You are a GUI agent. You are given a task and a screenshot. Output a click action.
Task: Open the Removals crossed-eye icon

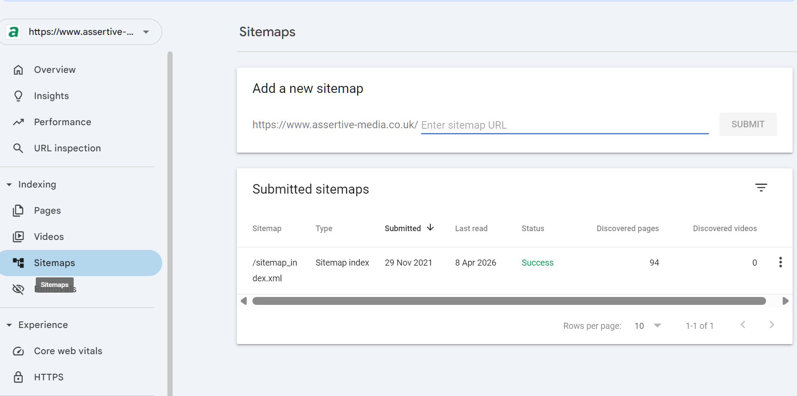click(18, 289)
